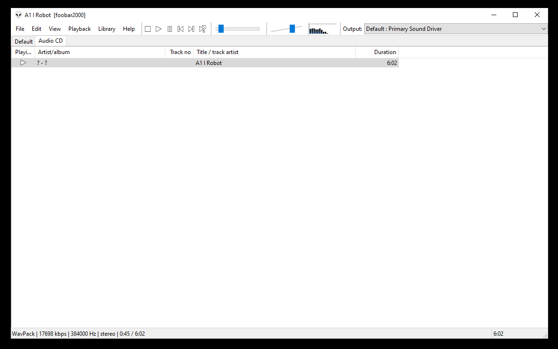Sort by Track no column header

coord(180,52)
